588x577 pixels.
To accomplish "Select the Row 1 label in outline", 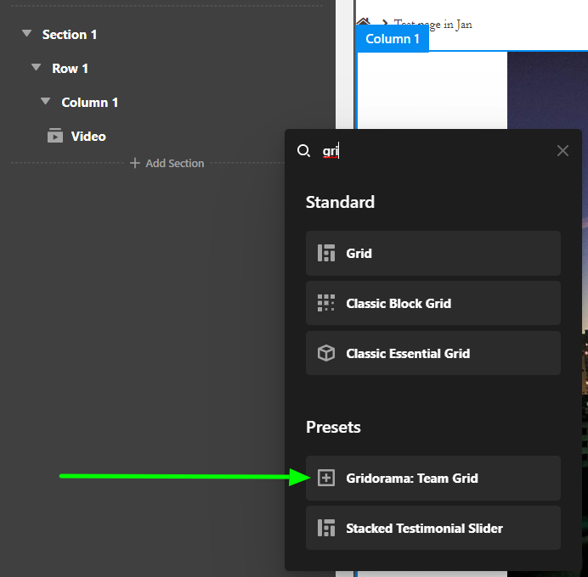I will [70, 69].
